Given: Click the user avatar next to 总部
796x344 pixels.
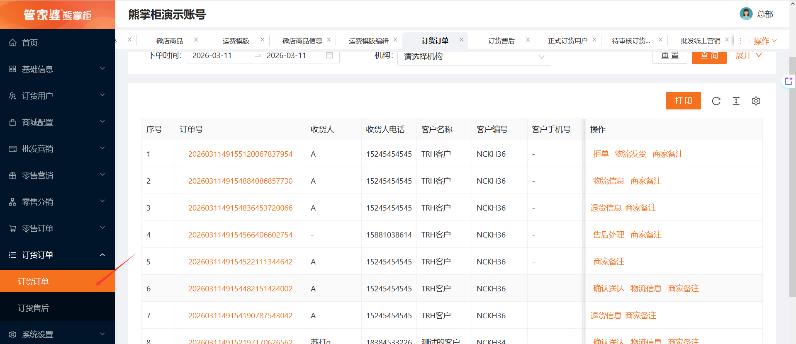Looking at the screenshot, I should (x=746, y=14).
